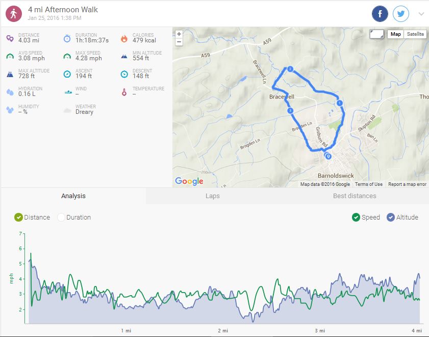Open the Terms of Use link
The image size is (429, 337).
pyautogui.click(x=369, y=184)
